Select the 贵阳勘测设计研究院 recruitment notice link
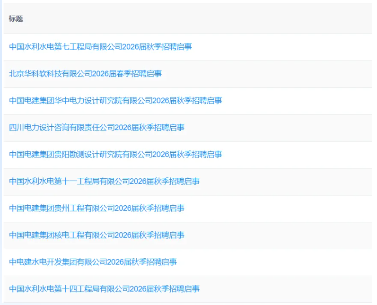Viewport: 377px width, 305px height. pos(115,155)
